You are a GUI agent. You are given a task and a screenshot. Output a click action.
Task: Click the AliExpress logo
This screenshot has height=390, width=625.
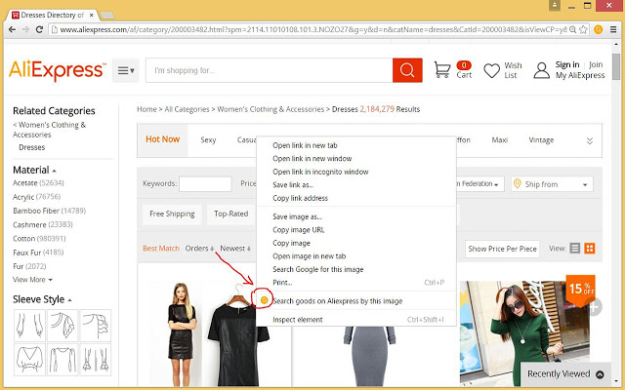57,70
